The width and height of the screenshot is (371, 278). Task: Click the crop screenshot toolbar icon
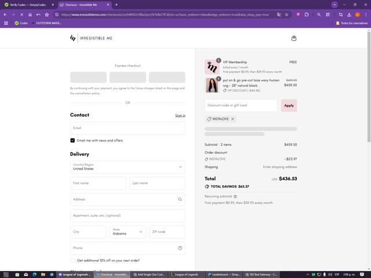pos(341,14)
